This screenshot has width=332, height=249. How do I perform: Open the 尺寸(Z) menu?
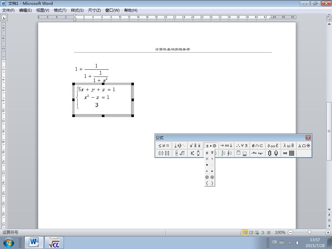pos(94,10)
